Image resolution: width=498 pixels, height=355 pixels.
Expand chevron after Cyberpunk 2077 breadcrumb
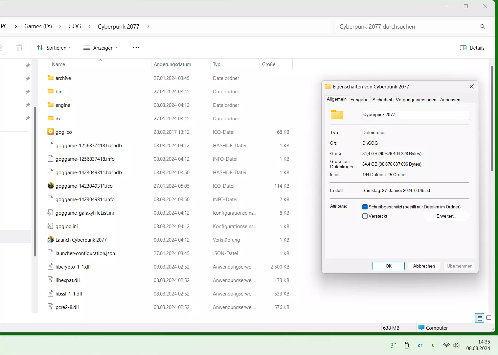[x=148, y=27]
